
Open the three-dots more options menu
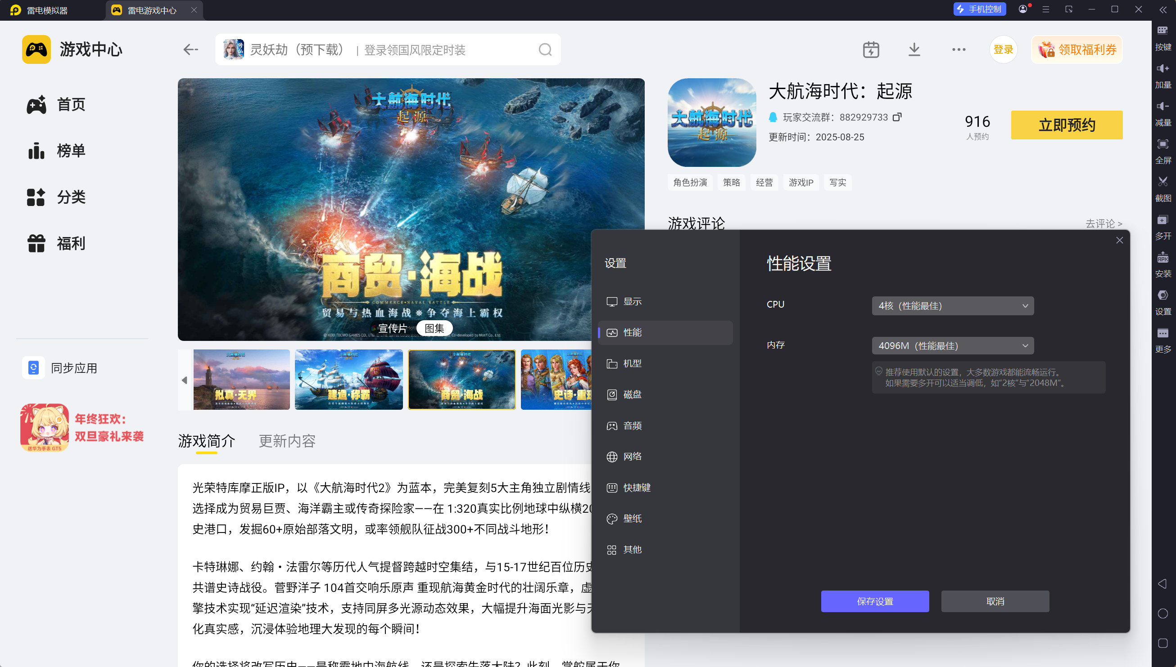[x=958, y=49]
